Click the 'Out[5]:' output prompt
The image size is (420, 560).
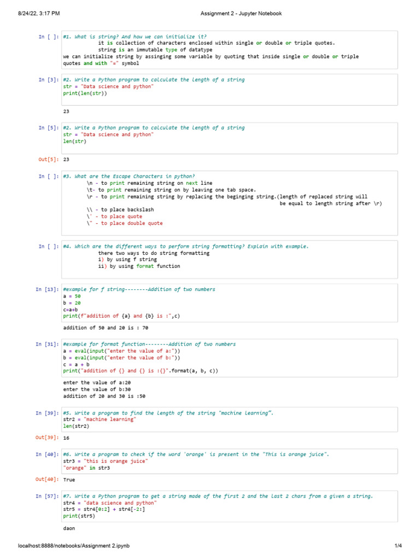tap(49, 159)
